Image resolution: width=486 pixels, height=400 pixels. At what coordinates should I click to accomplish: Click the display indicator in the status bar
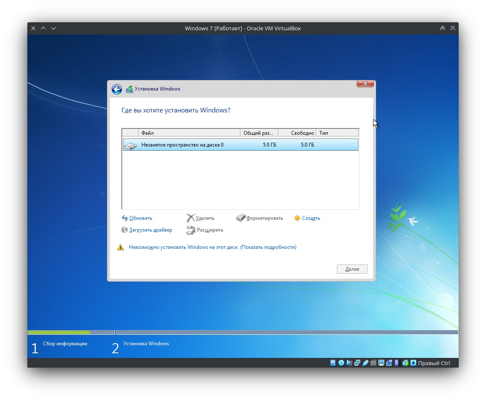point(381,363)
